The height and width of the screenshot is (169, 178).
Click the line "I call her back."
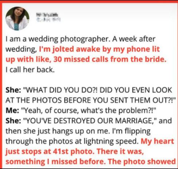coord(30,70)
